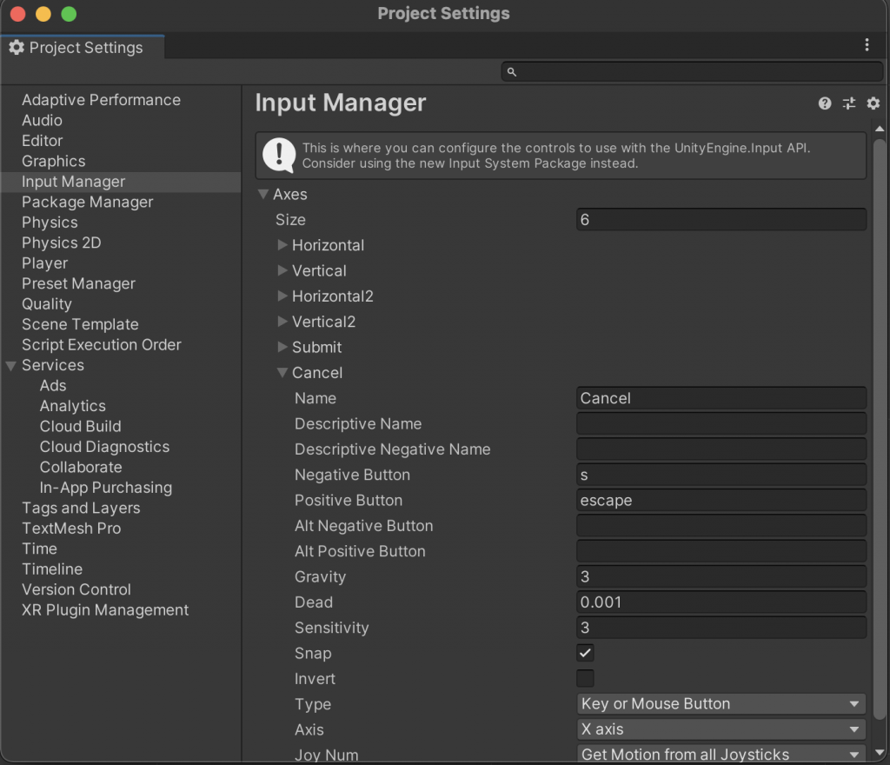Open the Joy Num dropdown
Screen dimensions: 890x765
click(721, 754)
